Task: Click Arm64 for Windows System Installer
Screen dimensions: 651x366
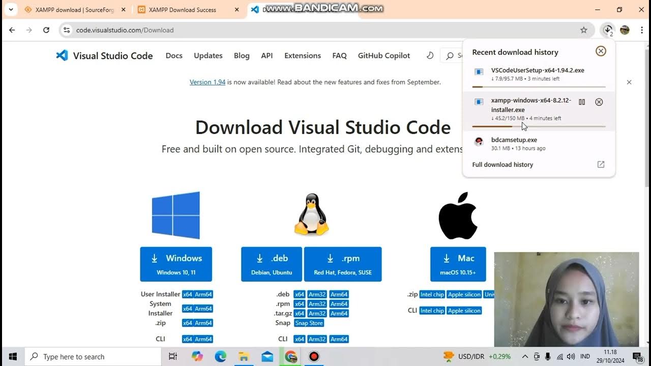Action: tap(203, 309)
